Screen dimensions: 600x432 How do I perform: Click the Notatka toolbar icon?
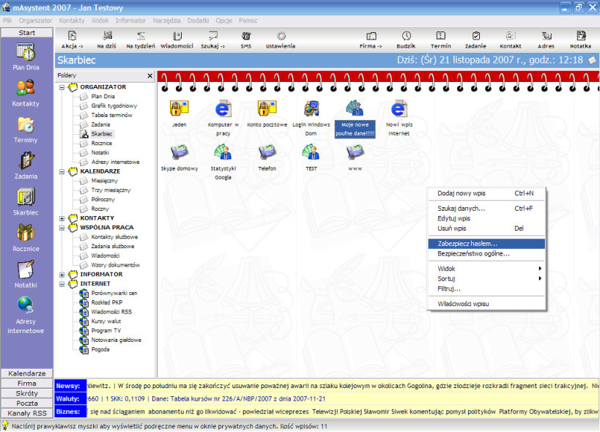click(581, 36)
